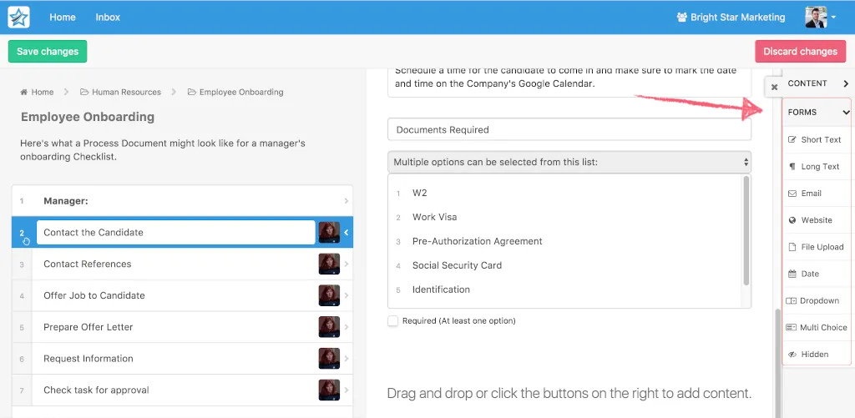Click the editor pane vertical scrollbar

pyautogui.click(x=777, y=362)
